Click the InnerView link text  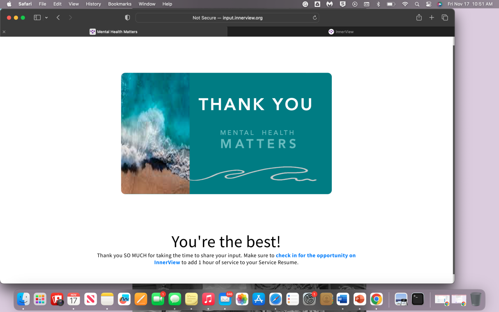(167, 262)
